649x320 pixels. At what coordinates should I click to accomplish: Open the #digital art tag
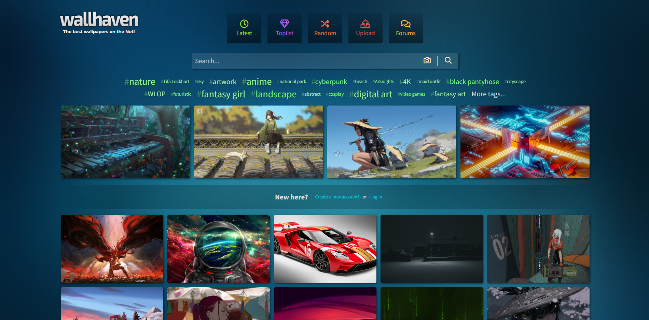point(371,94)
